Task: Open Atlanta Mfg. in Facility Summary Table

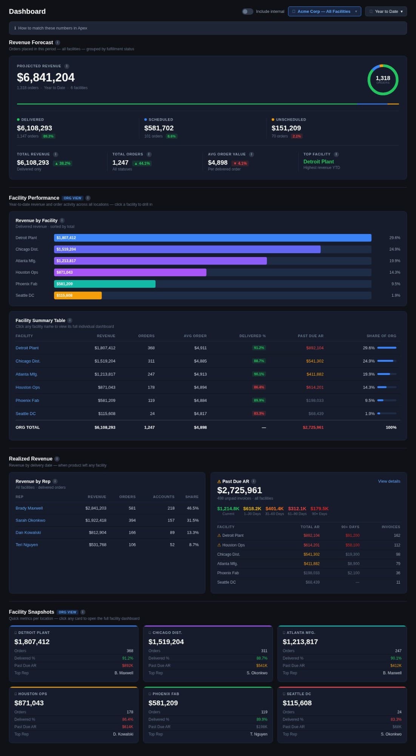Action: pyautogui.click(x=26, y=374)
